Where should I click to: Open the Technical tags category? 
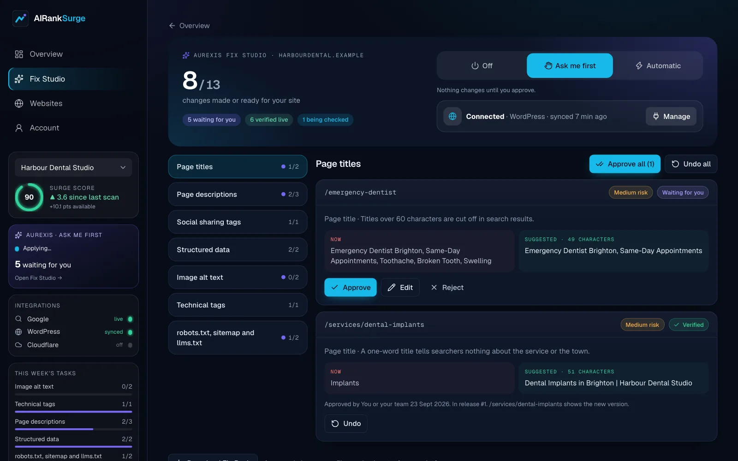(x=238, y=305)
